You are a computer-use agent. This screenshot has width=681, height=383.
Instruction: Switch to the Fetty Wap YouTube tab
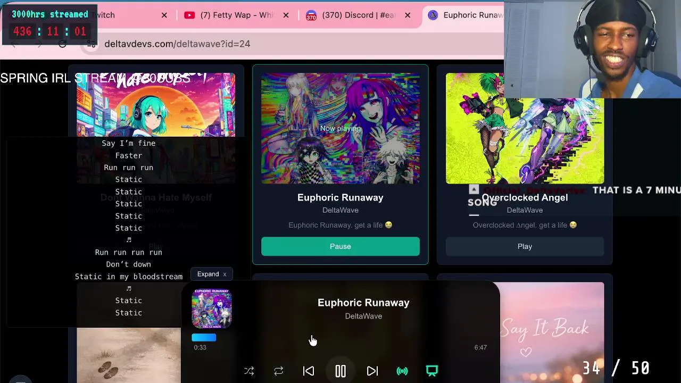[x=236, y=15]
